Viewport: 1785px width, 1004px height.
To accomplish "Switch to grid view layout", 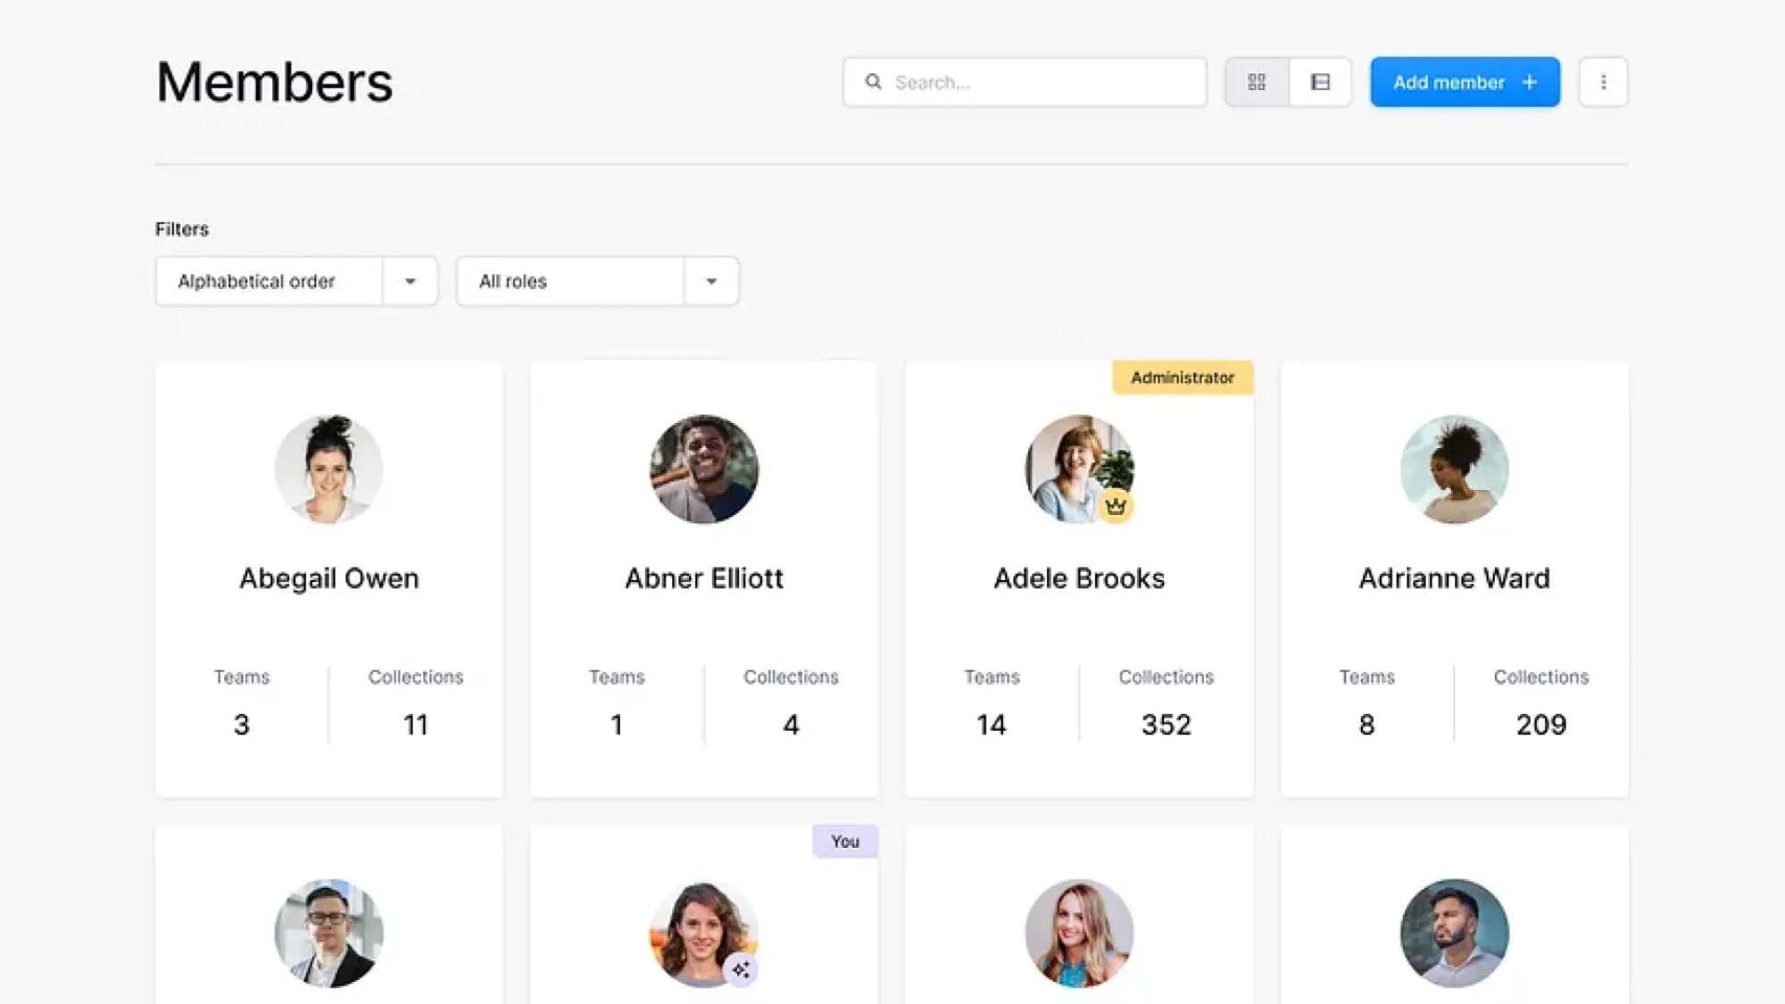I will tap(1257, 82).
